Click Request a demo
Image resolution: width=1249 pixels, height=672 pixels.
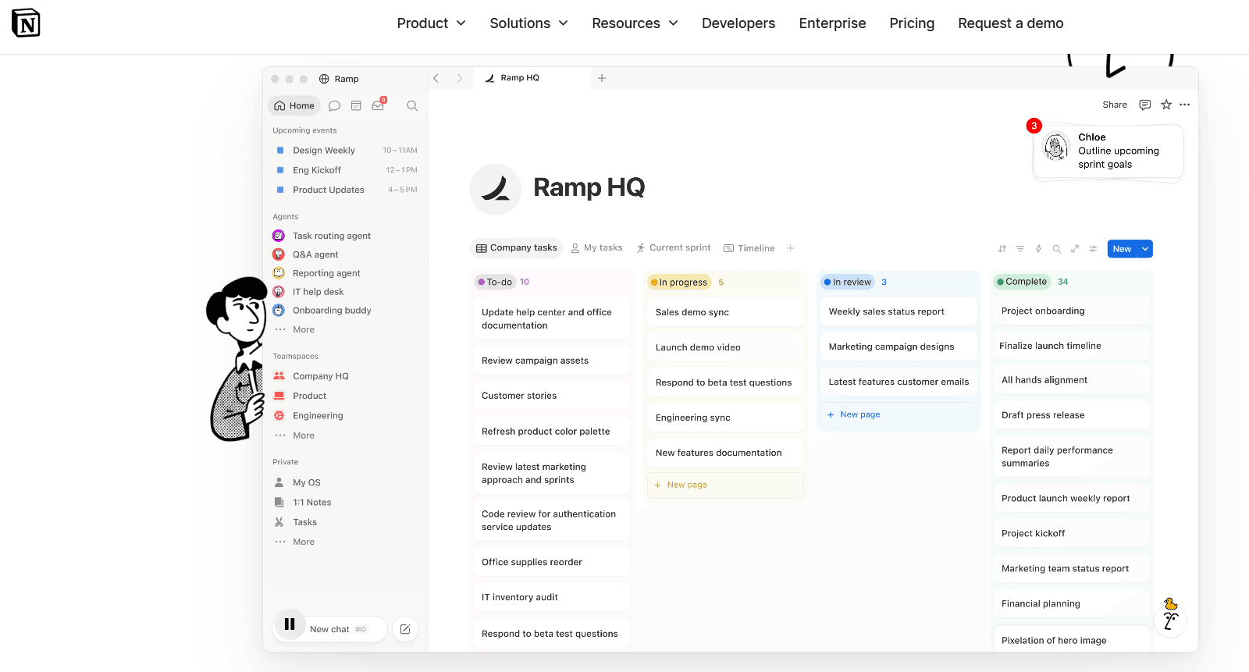click(1011, 23)
